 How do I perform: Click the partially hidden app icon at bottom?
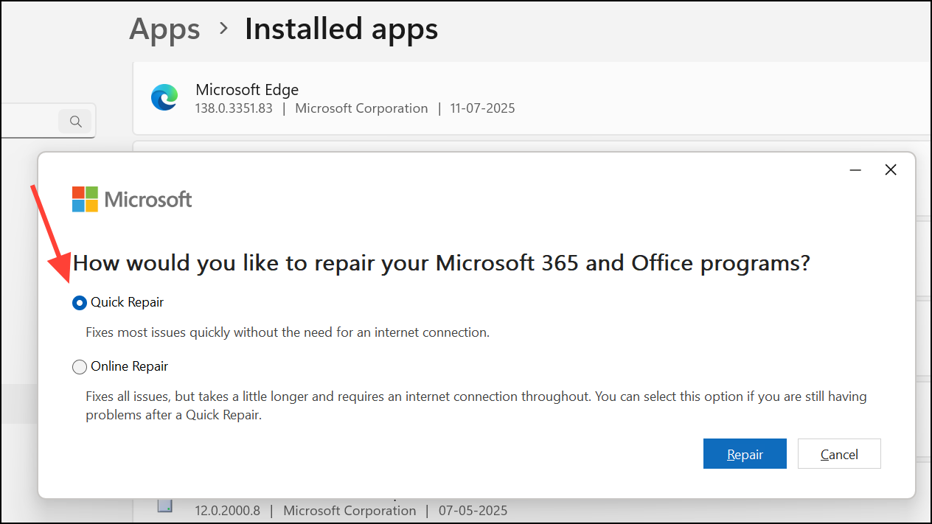pos(165,506)
